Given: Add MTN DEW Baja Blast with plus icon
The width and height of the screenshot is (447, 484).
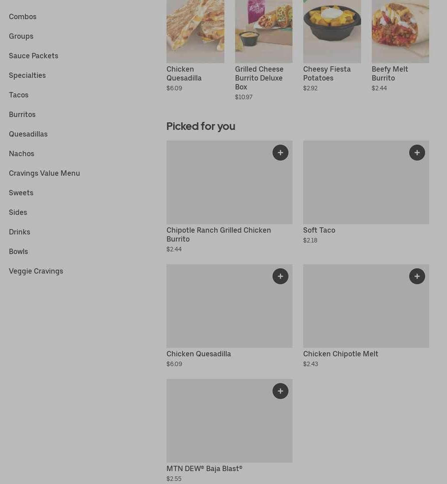Looking at the screenshot, I should click(x=280, y=391).
